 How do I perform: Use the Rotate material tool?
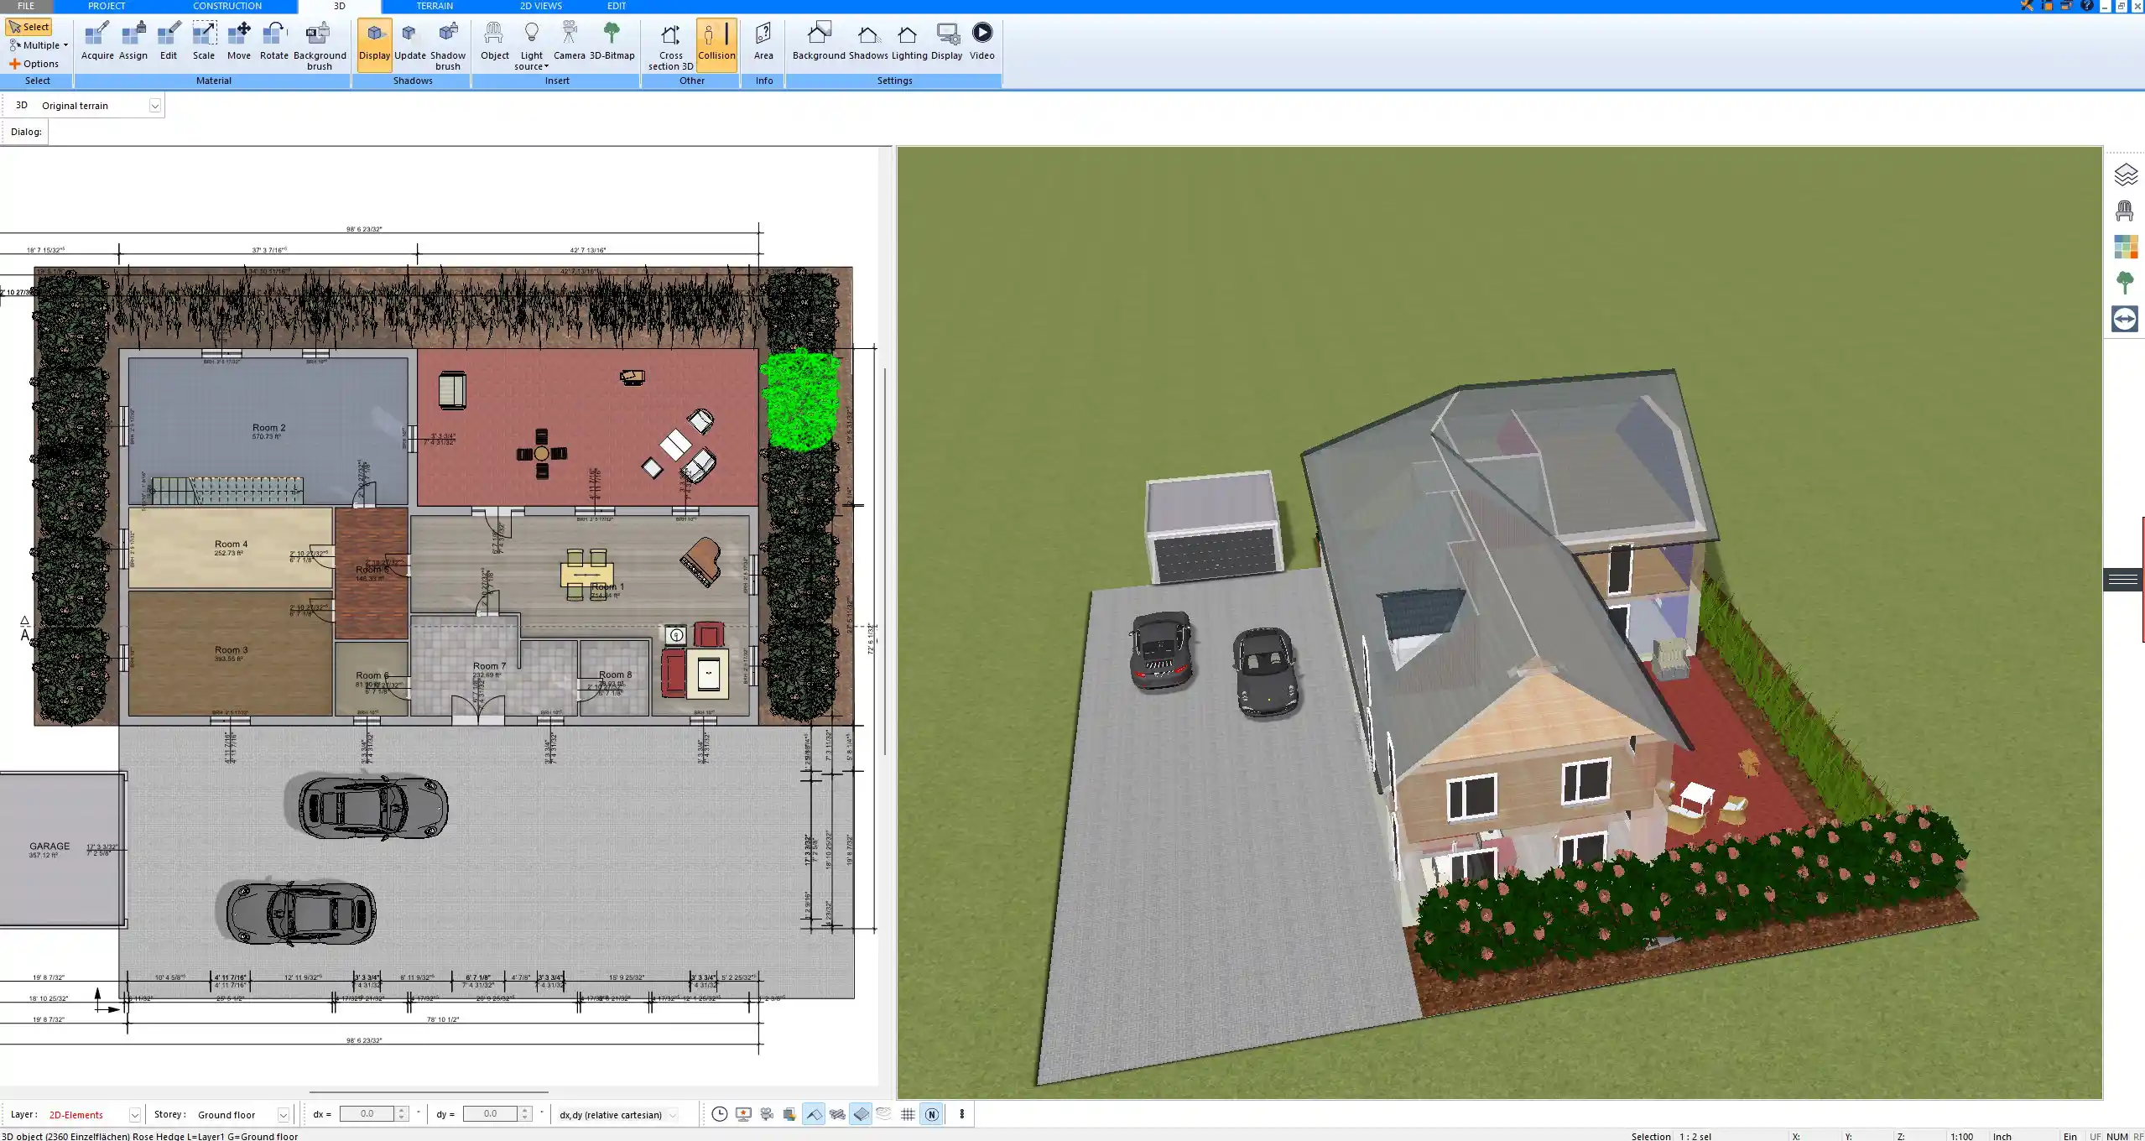tap(273, 42)
